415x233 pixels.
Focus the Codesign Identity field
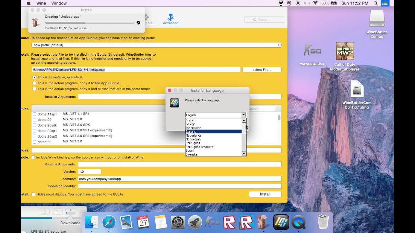point(180,186)
